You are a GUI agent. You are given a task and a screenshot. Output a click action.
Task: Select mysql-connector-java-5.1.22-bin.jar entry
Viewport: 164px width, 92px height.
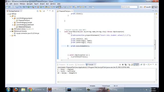28,33
